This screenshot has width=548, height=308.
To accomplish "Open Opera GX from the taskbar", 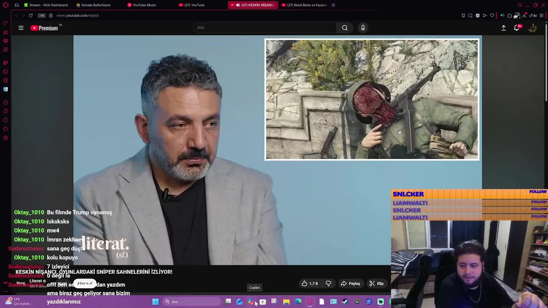I will (x=310, y=302).
